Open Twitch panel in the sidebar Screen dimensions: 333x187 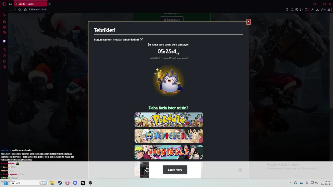(x=4, y=41)
